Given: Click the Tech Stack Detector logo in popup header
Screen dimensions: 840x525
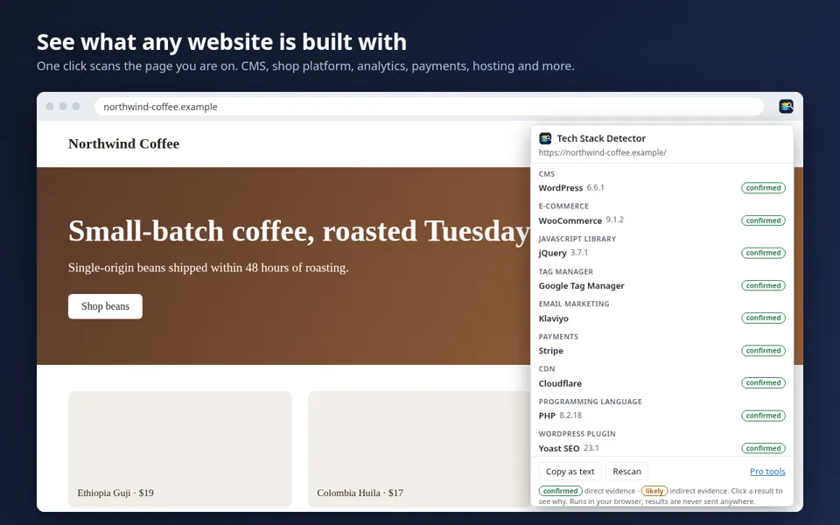Looking at the screenshot, I should (545, 138).
